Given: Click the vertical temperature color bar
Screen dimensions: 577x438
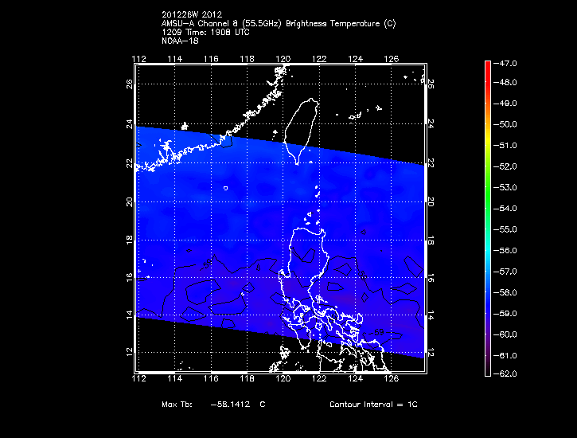Looking at the screenshot, I should (488, 219).
